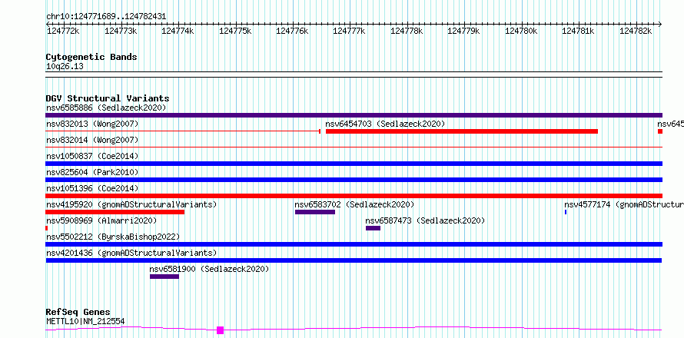Click the 124778k ruler position
Screen dimensions: 684x338
click(407, 31)
